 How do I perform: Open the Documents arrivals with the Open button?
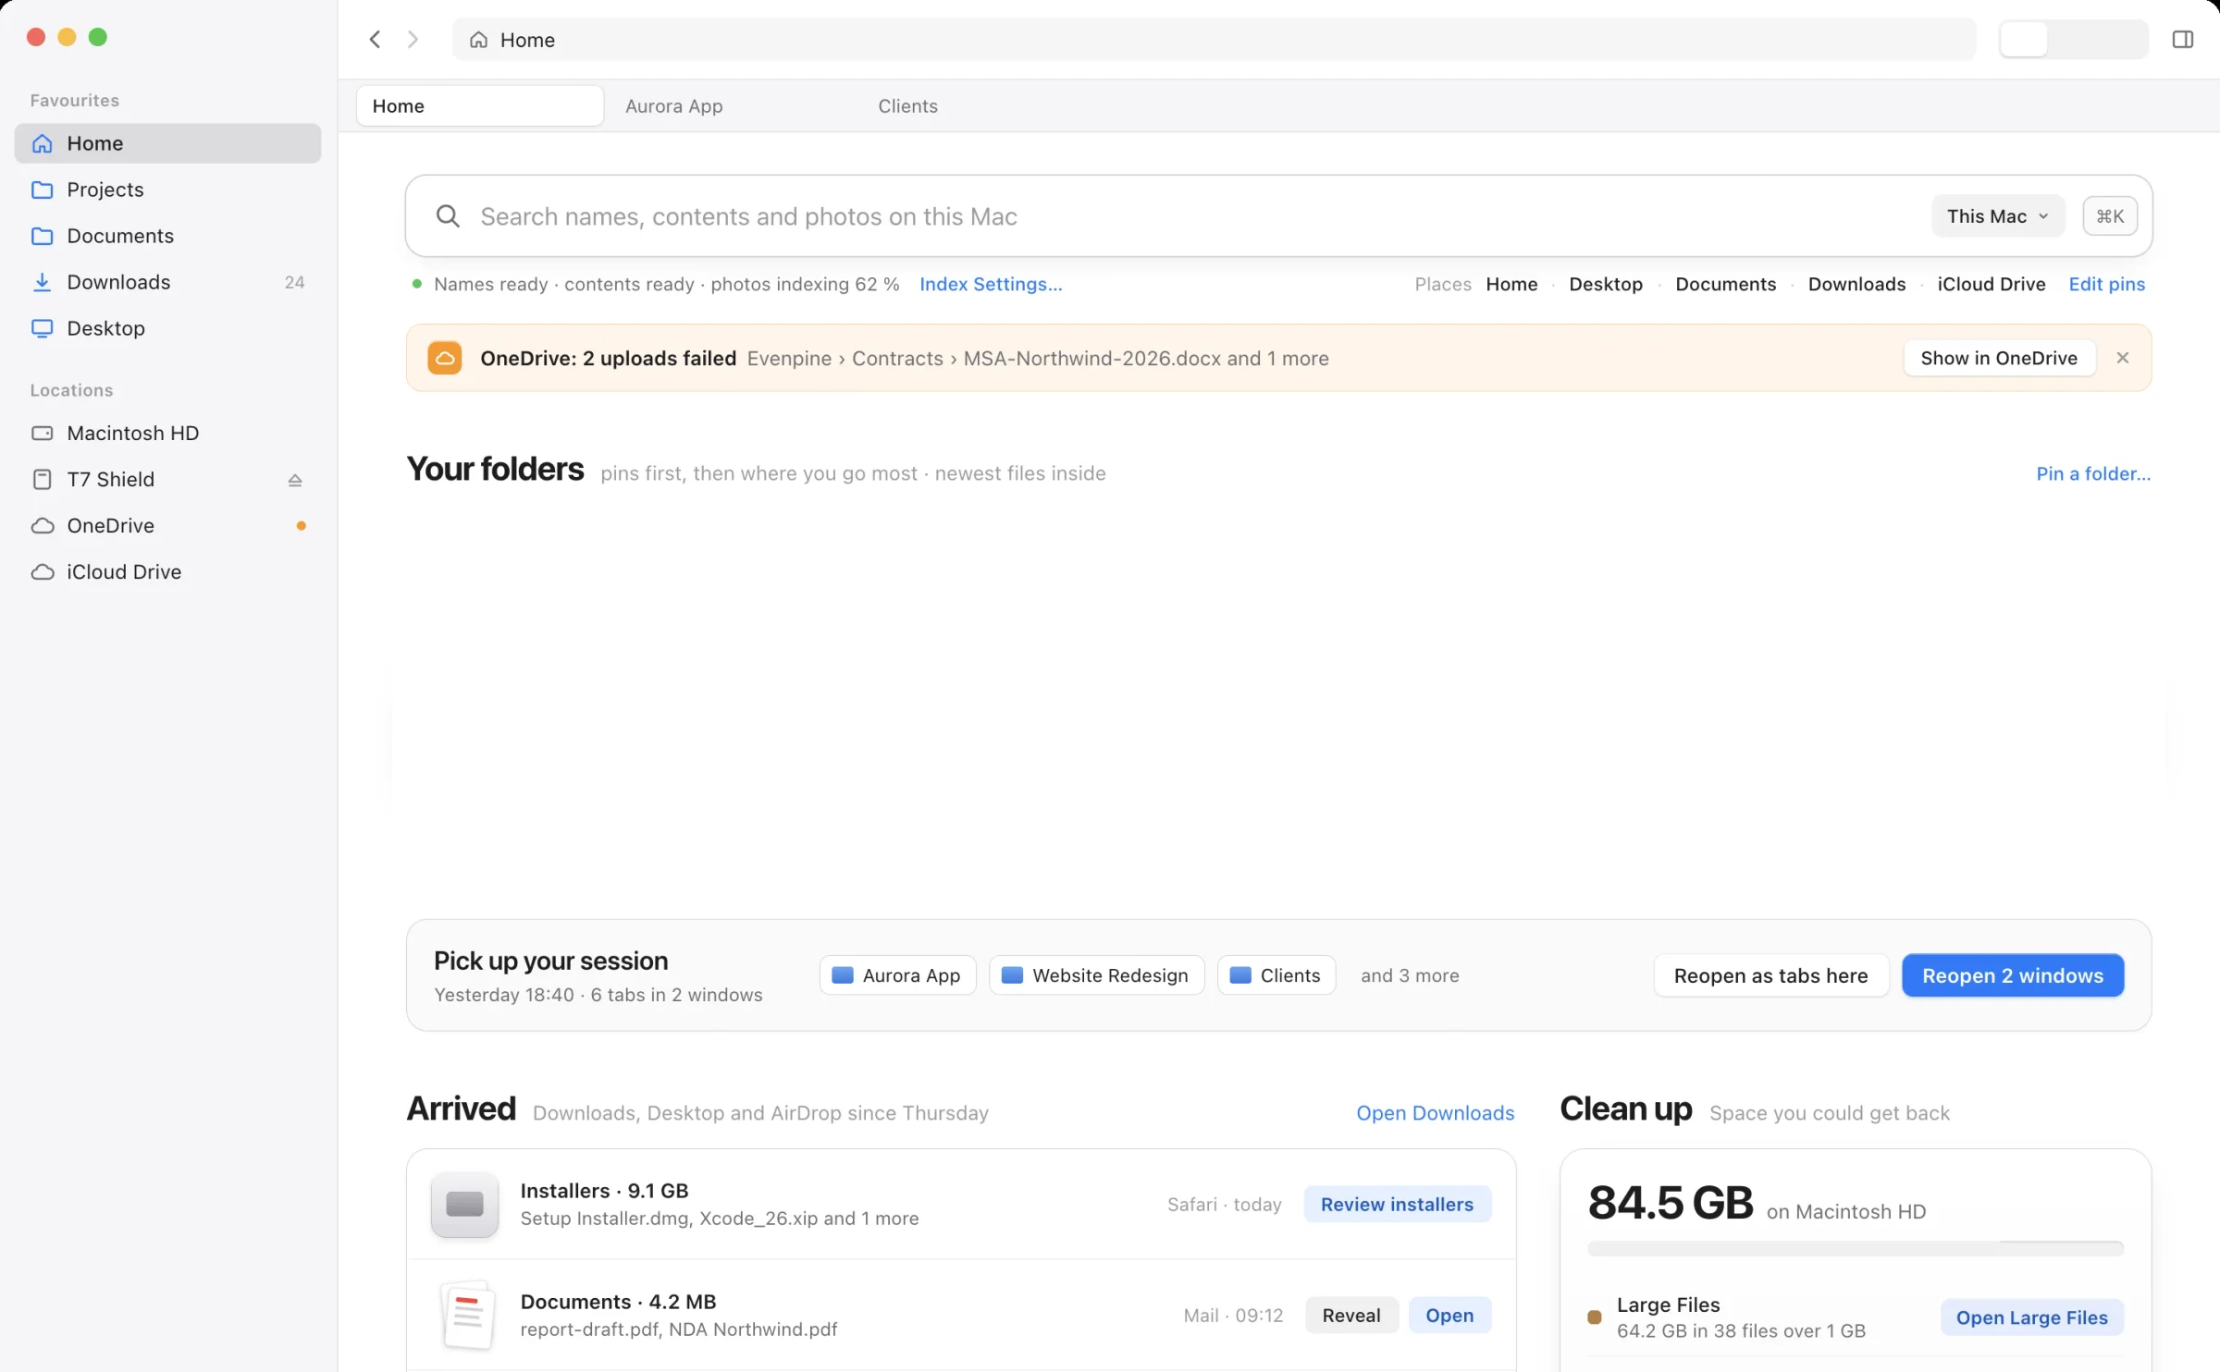[1449, 1316]
